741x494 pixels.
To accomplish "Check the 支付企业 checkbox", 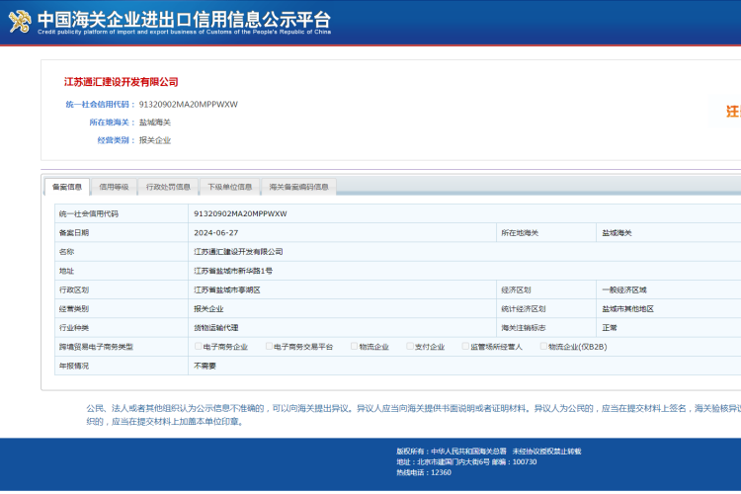I will click(x=410, y=347).
